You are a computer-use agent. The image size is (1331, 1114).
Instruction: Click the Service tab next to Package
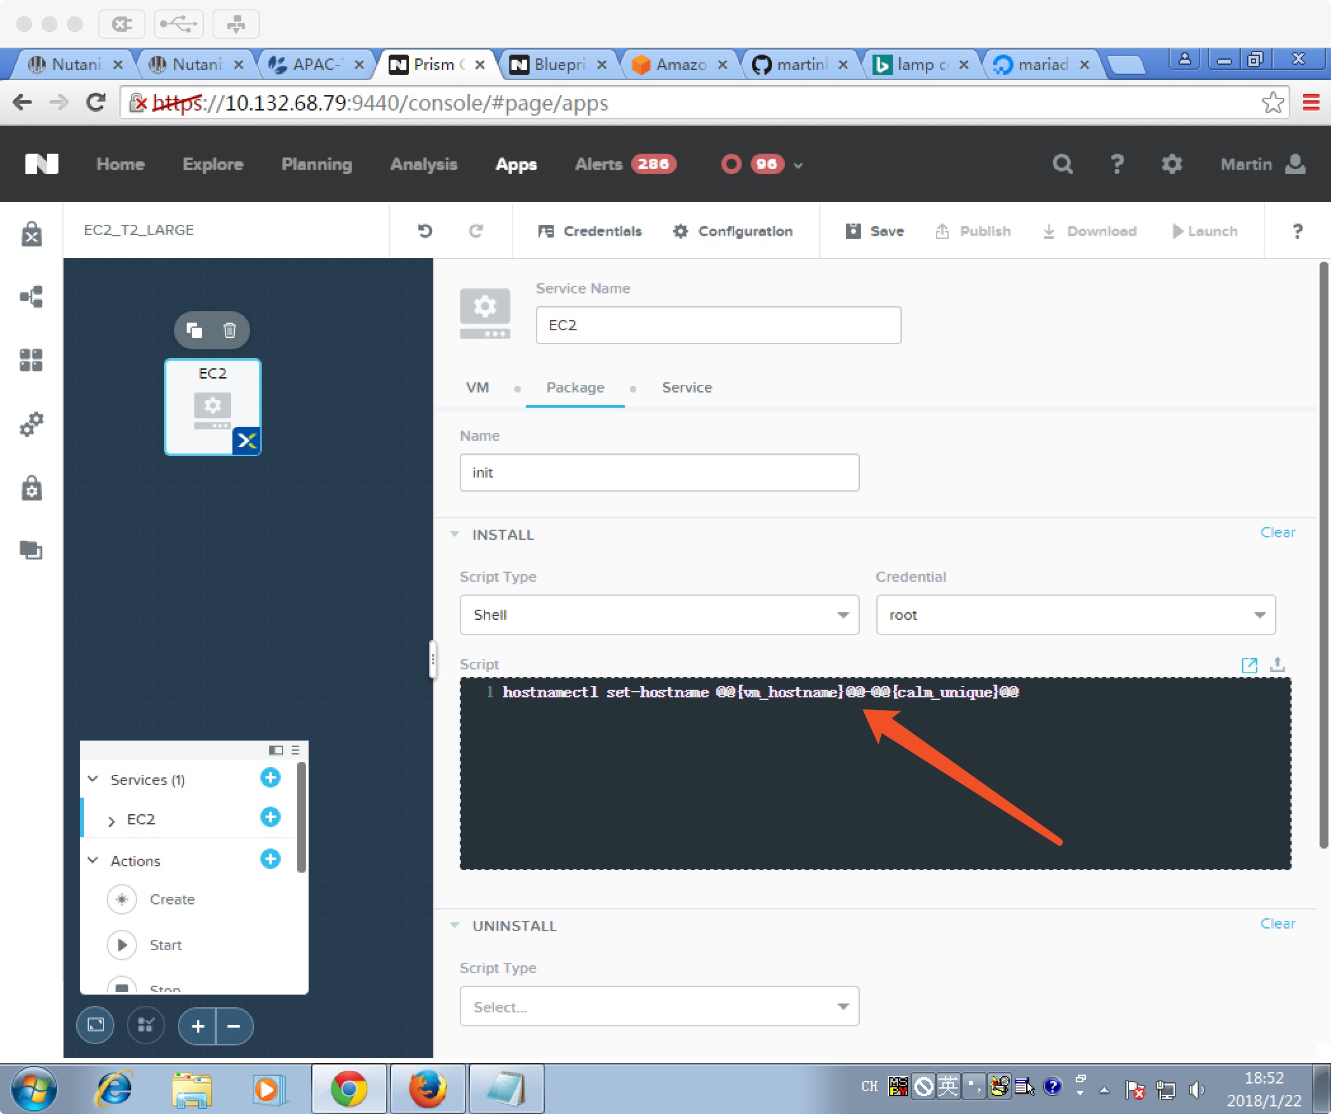(686, 387)
